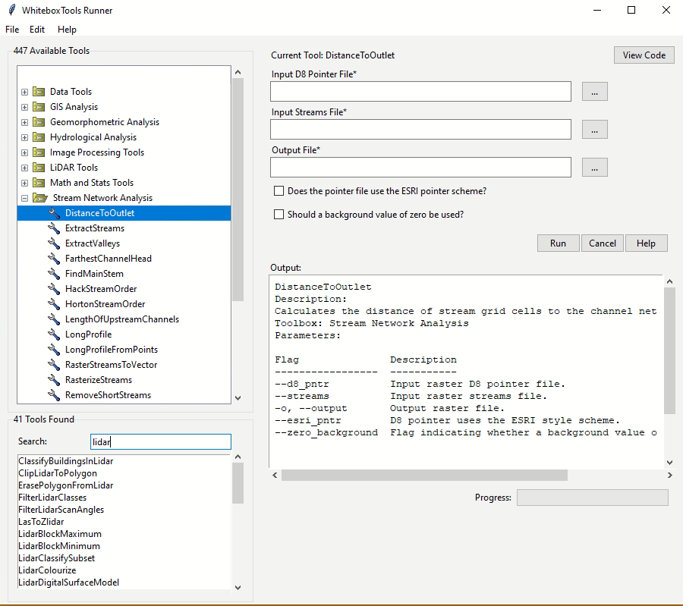
Task: Click the wrench icon next to FindMainStem
Action: [x=54, y=274]
